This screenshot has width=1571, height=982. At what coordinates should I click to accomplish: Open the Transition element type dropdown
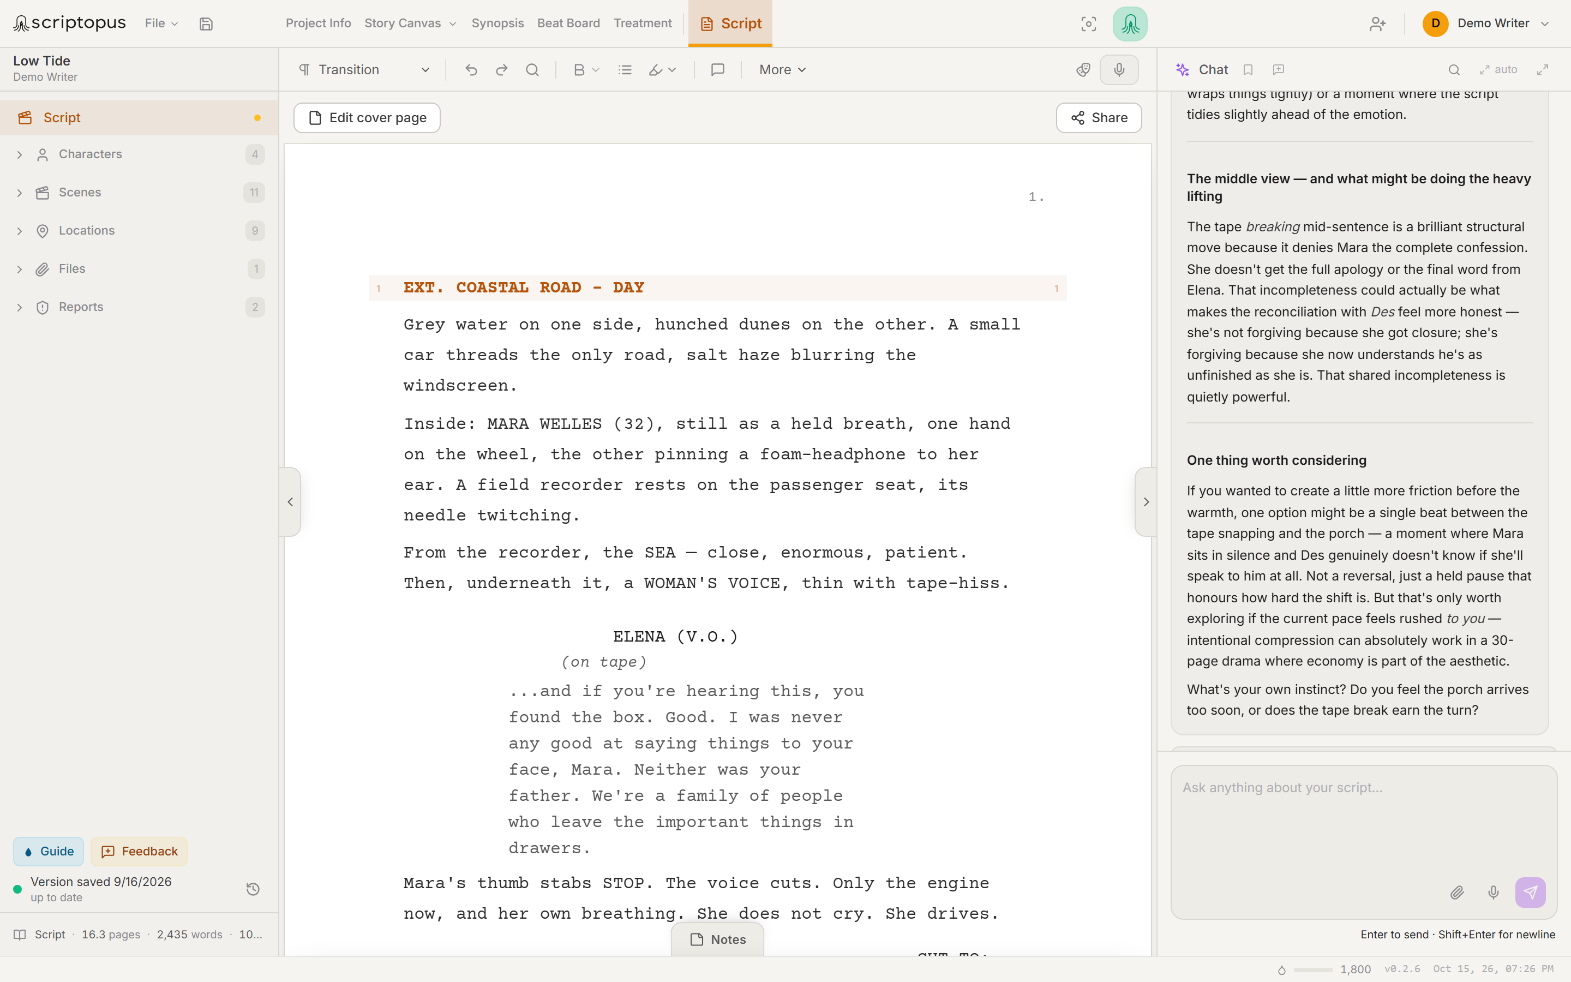[x=365, y=69]
